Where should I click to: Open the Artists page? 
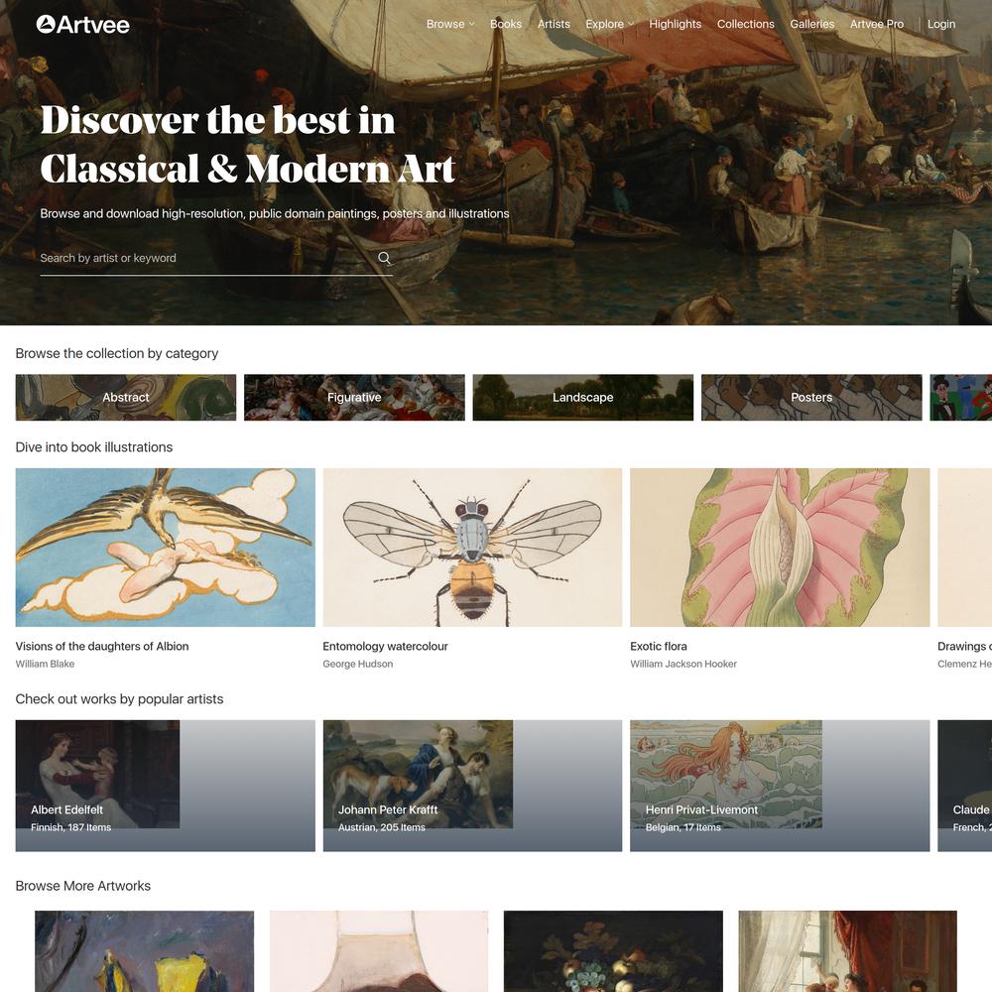[x=554, y=24]
